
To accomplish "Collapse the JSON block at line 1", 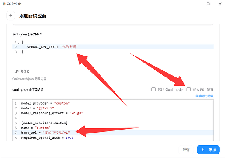I will [x=18, y=43].
